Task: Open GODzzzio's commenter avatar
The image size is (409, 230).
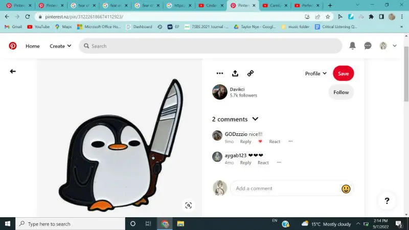Action: point(217,135)
